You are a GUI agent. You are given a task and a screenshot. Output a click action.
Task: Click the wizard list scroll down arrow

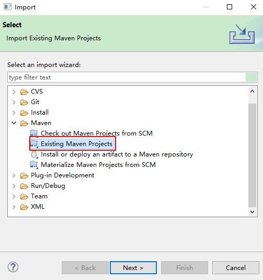point(253,212)
